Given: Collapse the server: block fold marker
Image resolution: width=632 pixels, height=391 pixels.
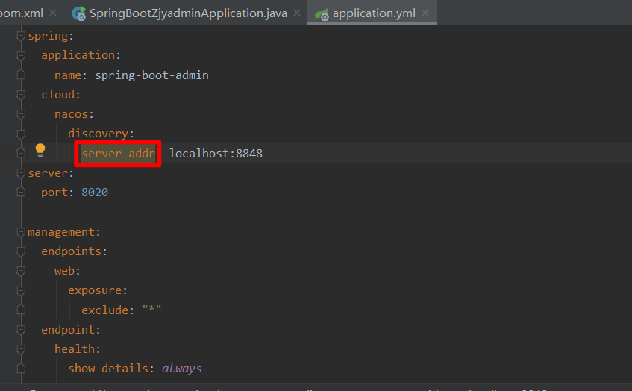Looking at the screenshot, I should [x=21, y=173].
